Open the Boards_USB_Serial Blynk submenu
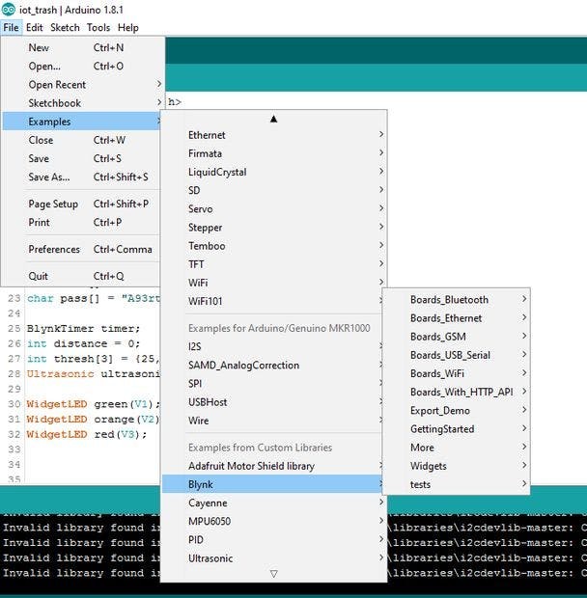The width and height of the screenshot is (587, 598). [x=457, y=355]
